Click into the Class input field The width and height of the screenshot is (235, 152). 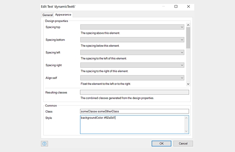(134, 111)
